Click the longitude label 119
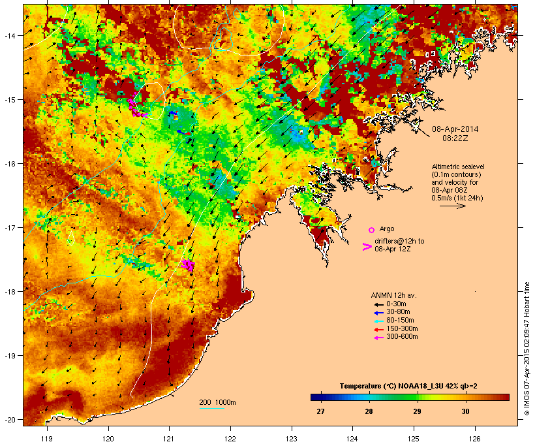Screen dimensions: 535x444 [47, 439]
